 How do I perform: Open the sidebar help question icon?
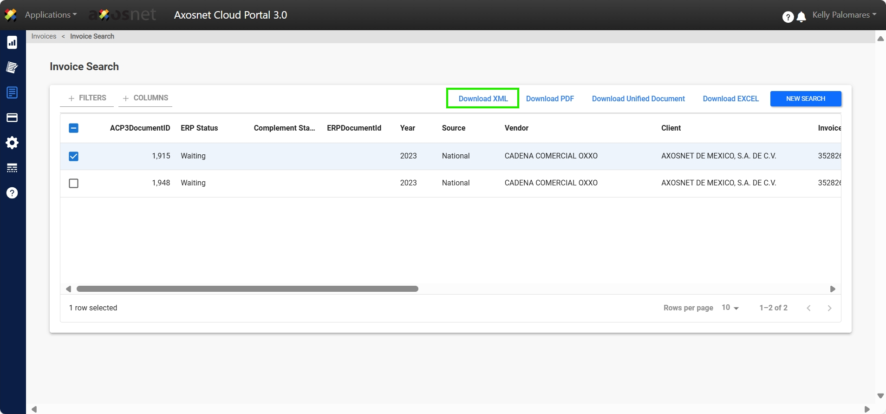(12, 193)
